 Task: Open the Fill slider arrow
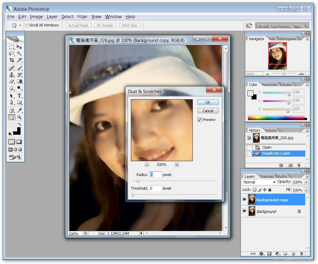[x=306, y=190]
